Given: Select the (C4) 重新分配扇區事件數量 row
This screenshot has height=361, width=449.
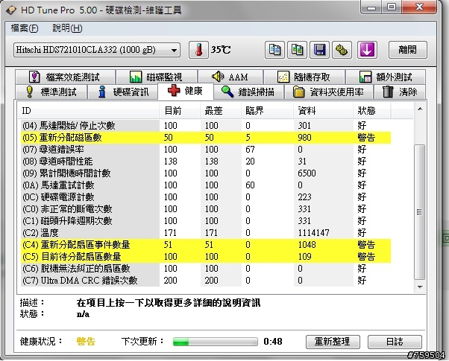Looking at the screenshot, I should click(x=205, y=245).
